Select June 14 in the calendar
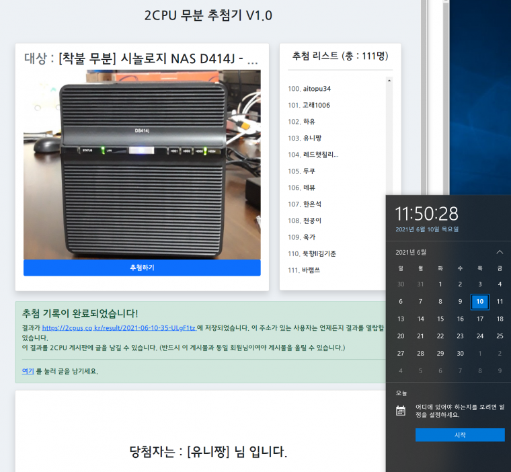 point(420,319)
